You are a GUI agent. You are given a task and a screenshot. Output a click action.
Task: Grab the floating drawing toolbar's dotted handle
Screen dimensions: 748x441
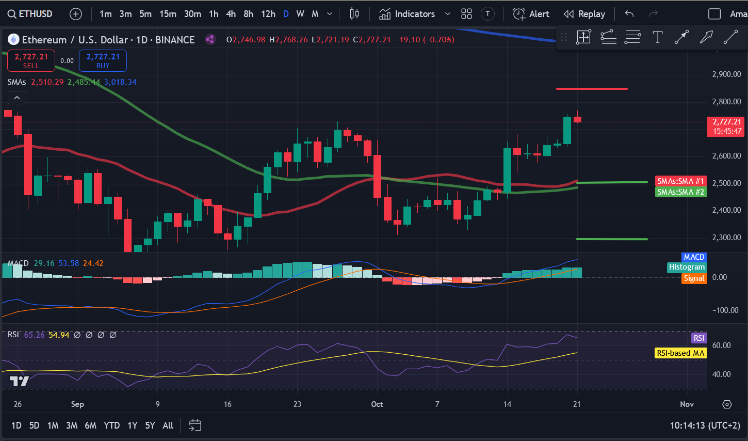[563, 37]
